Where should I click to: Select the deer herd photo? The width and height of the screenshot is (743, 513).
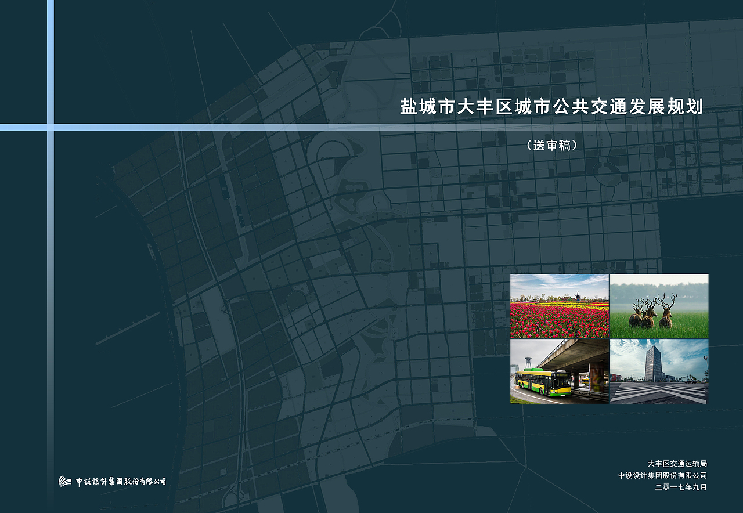659,305
